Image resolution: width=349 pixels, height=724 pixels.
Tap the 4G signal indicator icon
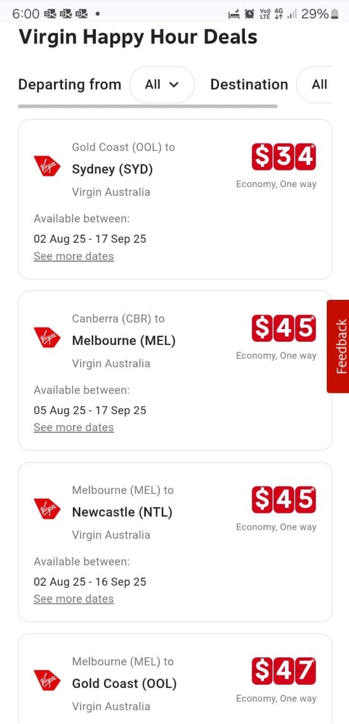[x=279, y=14]
